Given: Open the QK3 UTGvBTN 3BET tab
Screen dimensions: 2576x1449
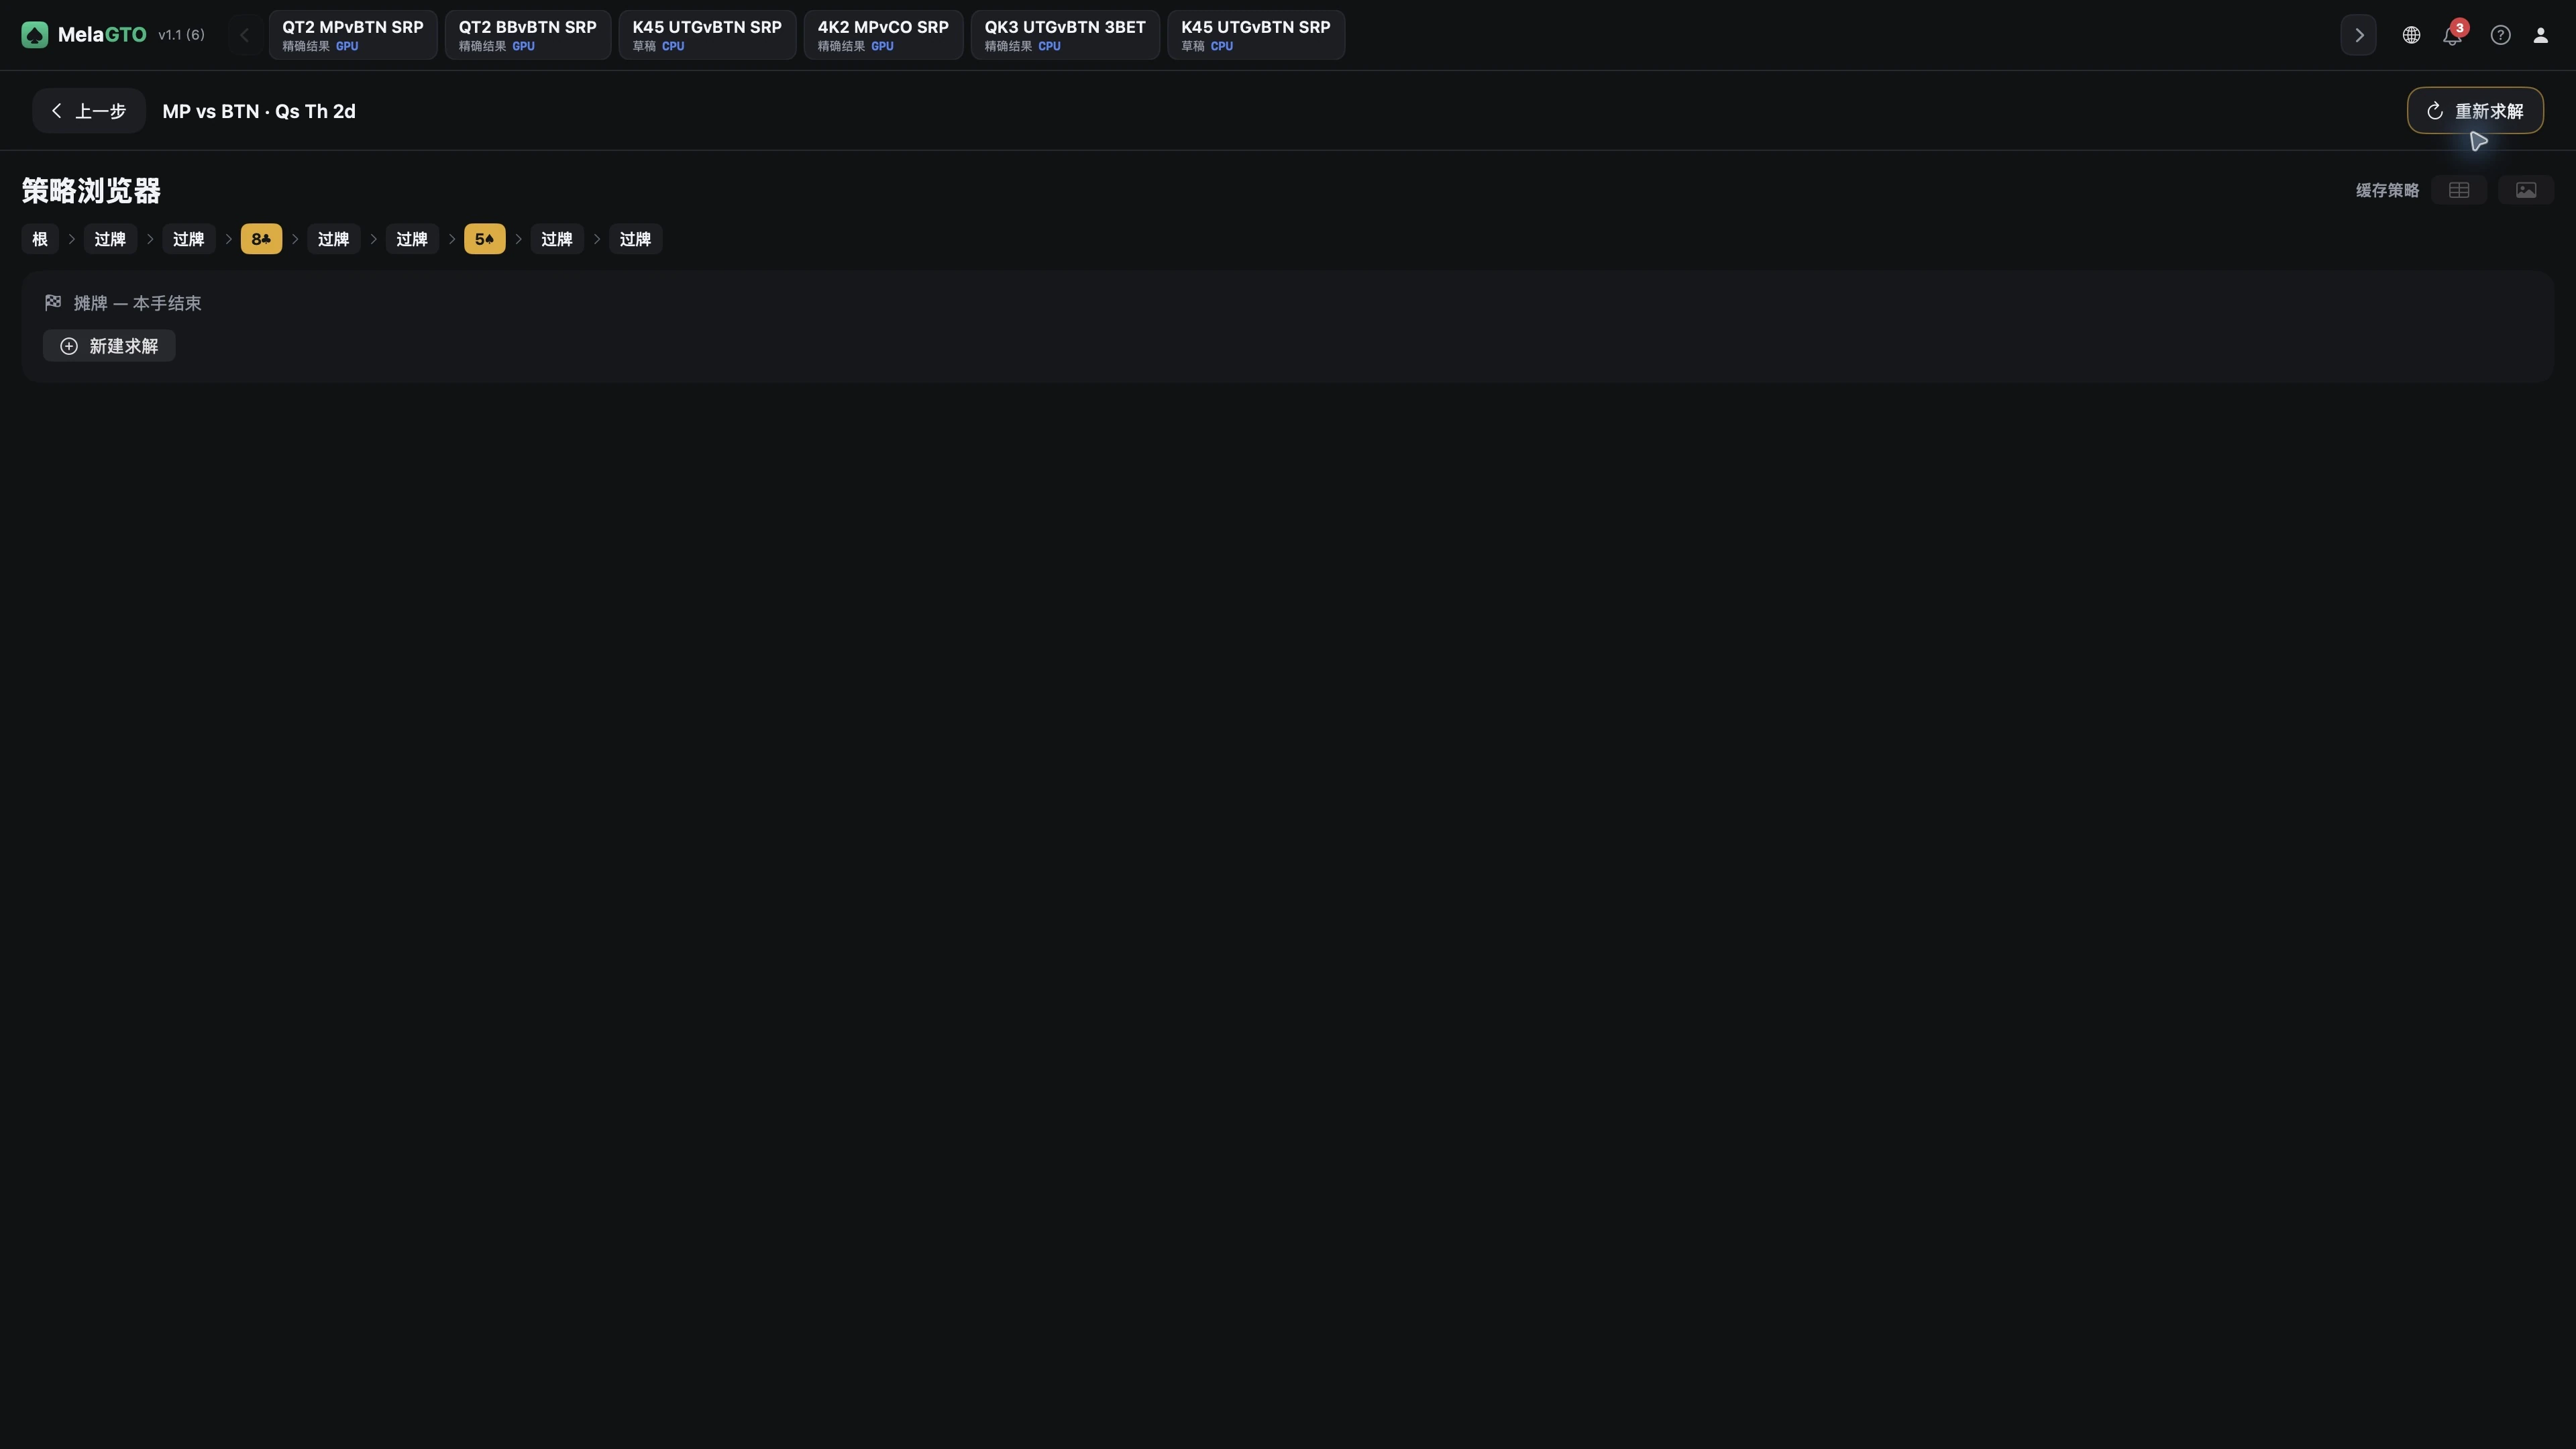Looking at the screenshot, I should (1065, 35).
